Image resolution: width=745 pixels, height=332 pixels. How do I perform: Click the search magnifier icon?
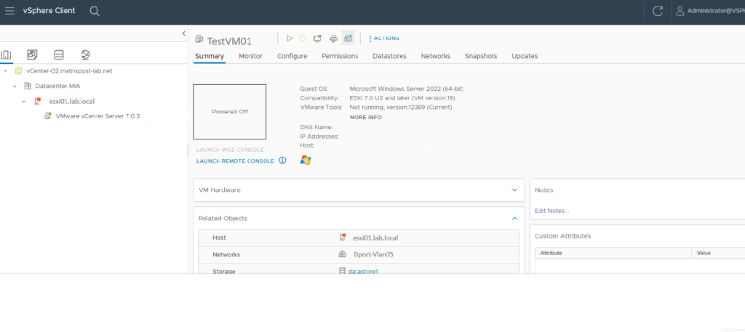(95, 11)
